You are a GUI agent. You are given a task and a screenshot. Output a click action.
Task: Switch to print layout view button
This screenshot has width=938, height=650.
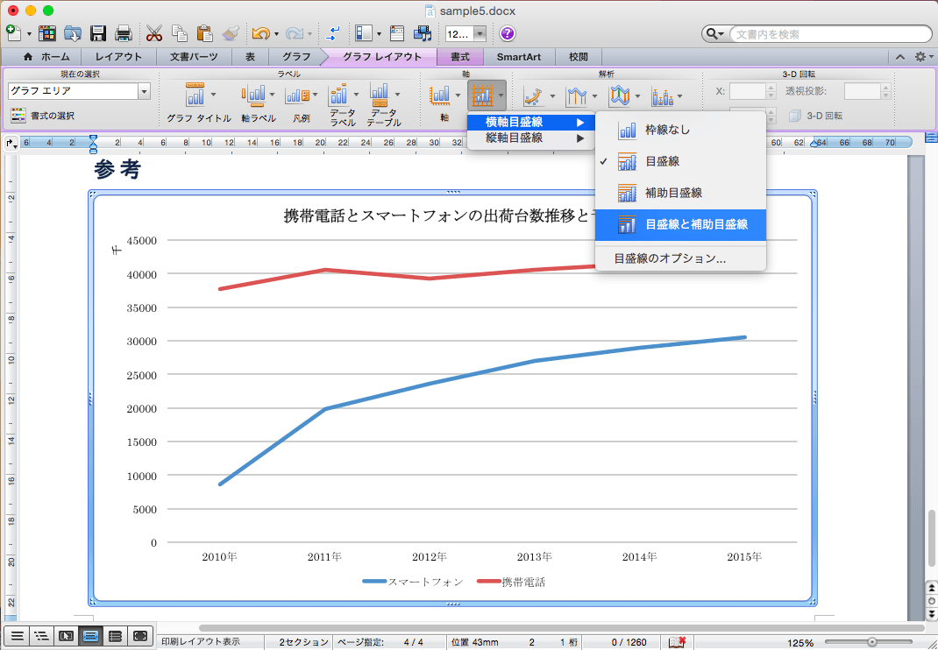coord(90,636)
